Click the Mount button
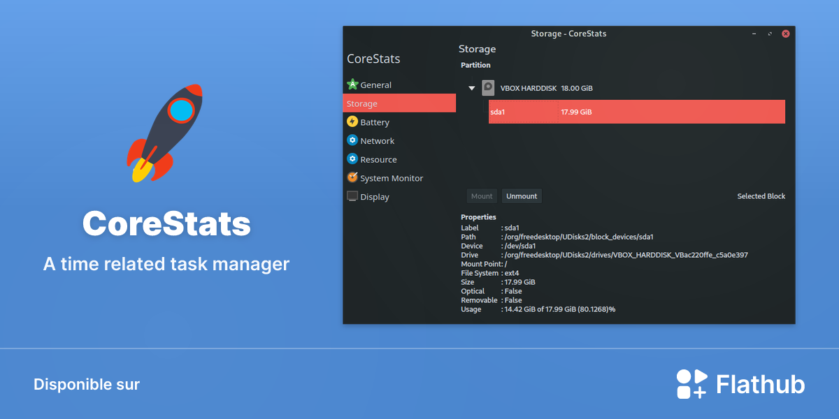839x419 pixels. pyautogui.click(x=482, y=196)
